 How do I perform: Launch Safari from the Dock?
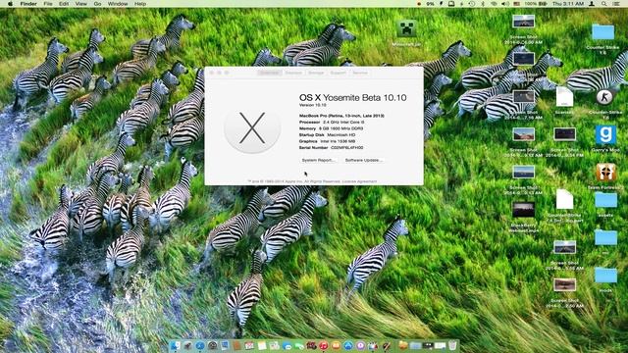(200, 345)
